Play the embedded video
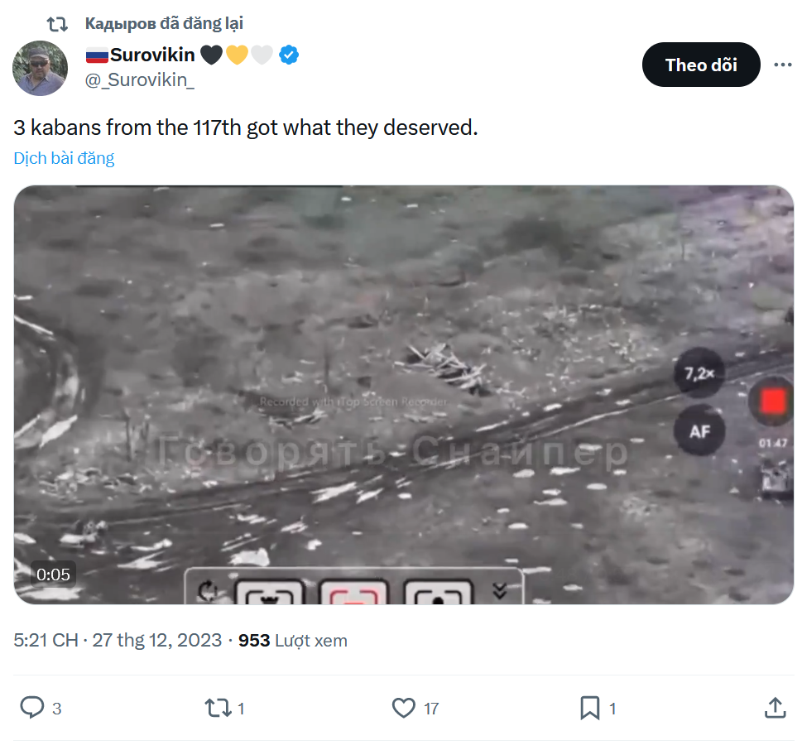The width and height of the screenshot is (802, 750). 403,394
